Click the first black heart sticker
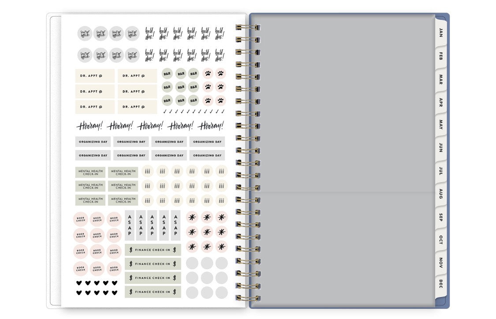 [79, 283]
